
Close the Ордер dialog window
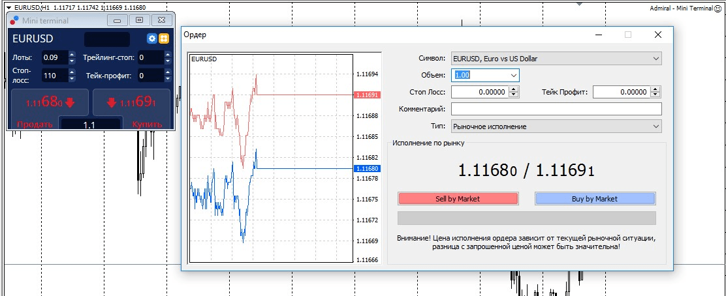click(x=657, y=35)
